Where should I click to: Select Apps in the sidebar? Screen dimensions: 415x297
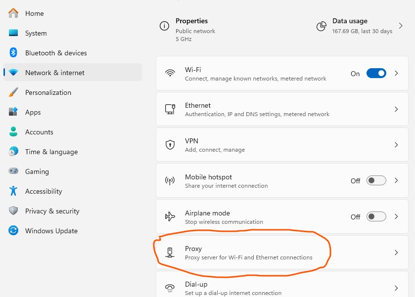[x=33, y=112]
